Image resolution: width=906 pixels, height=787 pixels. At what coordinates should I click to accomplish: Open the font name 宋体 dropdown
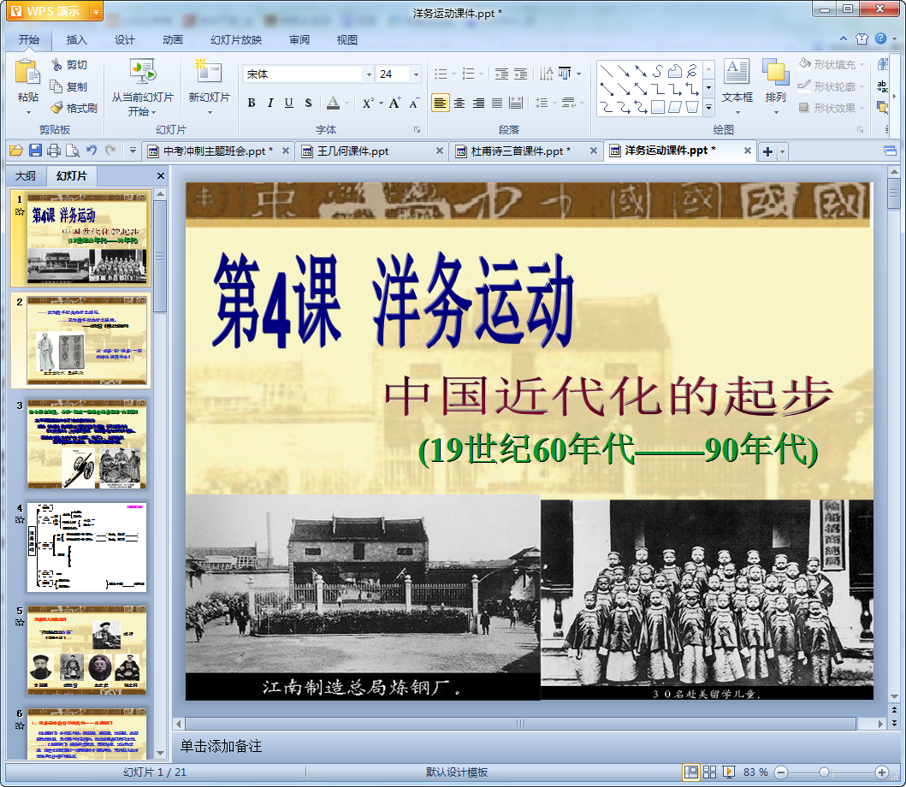369,74
